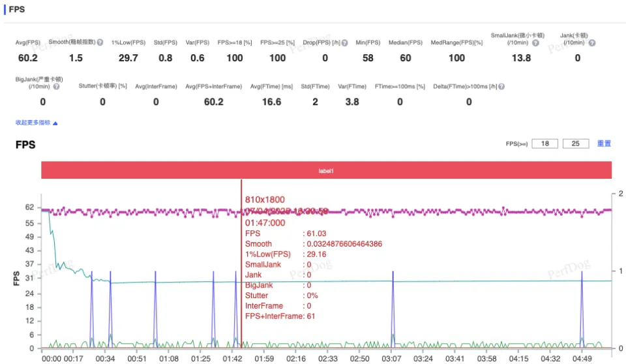Click the Avg(FPS) value 60.2
This screenshot has height=364, width=626.
27,58
